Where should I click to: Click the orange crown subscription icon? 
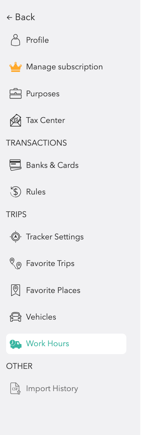click(15, 67)
